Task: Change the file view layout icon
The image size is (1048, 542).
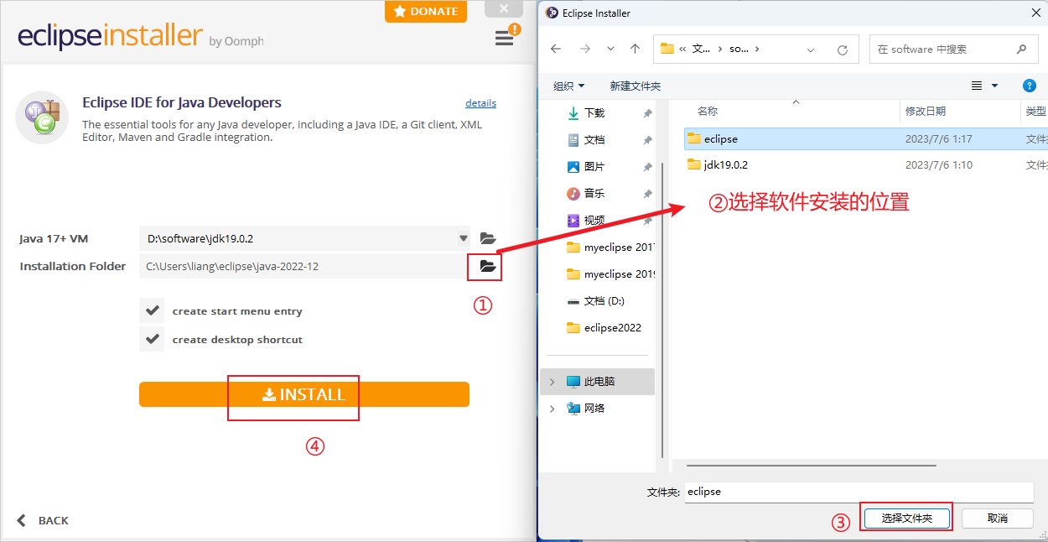Action: (977, 86)
